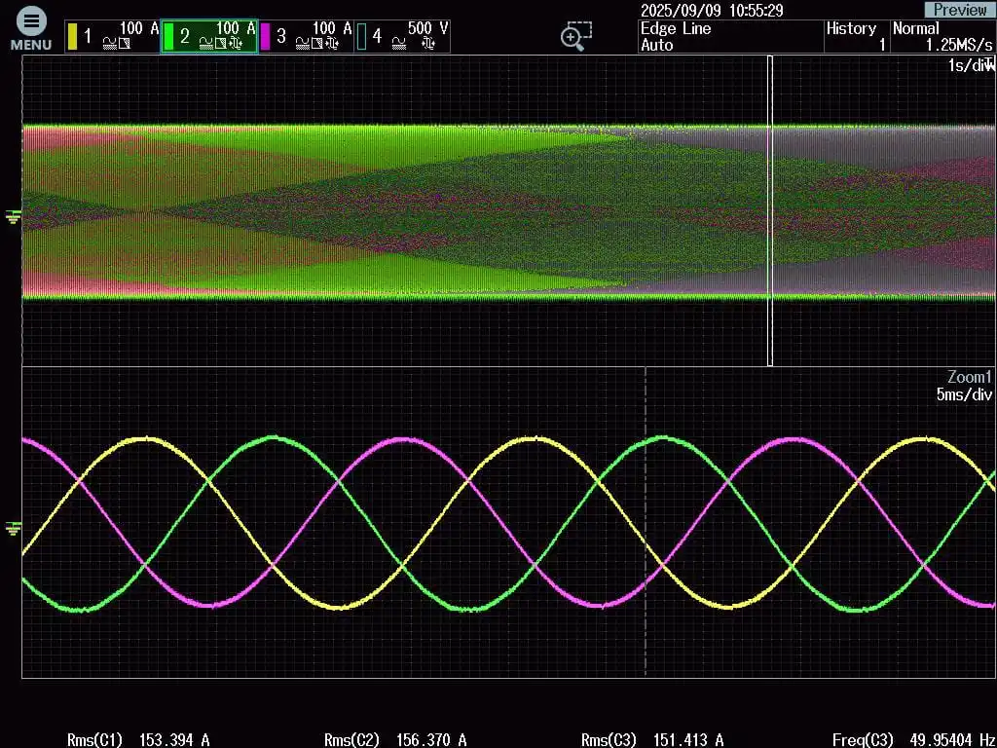Click the 1s/div time base label
Image resolution: width=997 pixels, height=748 pixels.
tap(971, 65)
